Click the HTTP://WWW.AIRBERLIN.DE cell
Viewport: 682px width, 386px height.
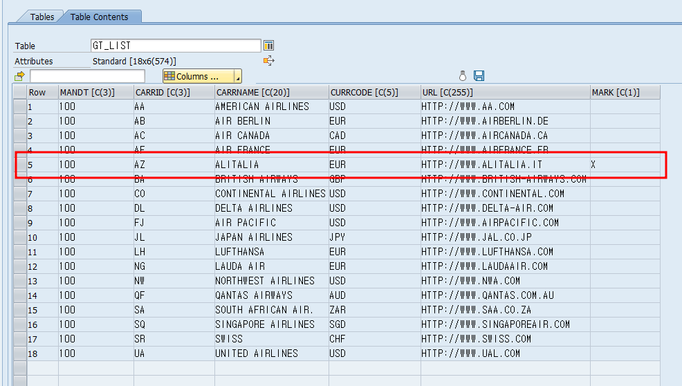pos(506,121)
